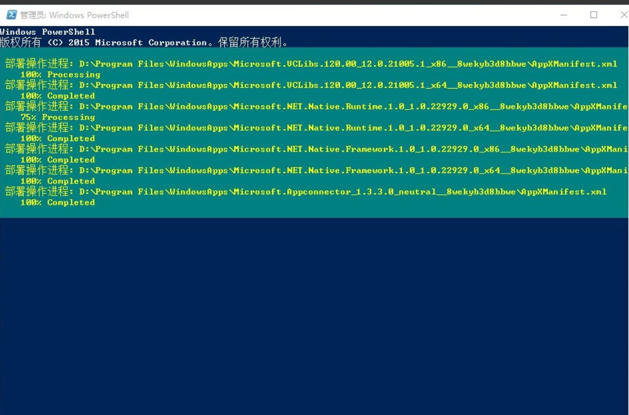Click '100% Completed' under the VCLibs x64 line
The height and width of the screenshot is (415, 629).
click(x=57, y=96)
